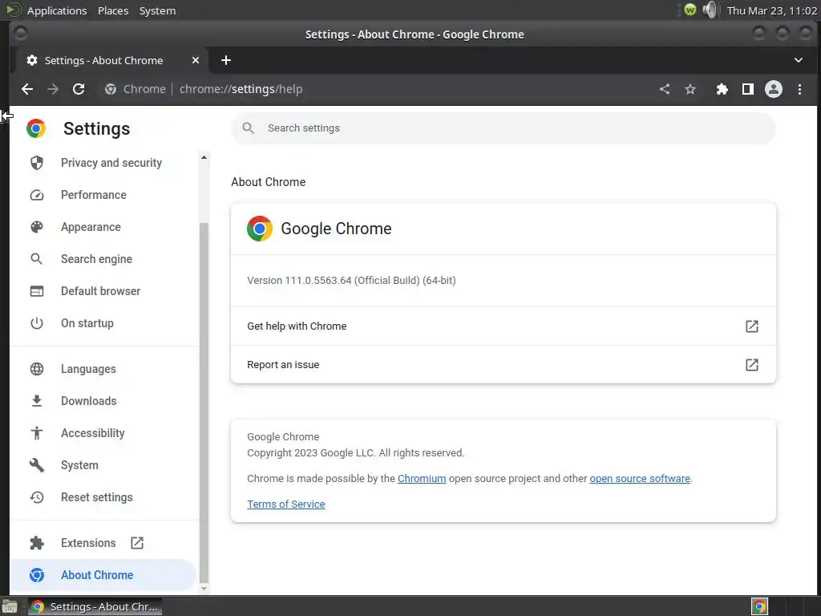The height and width of the screenshot is (616, 821).
Task: Click the Search settings field
Action: point(504,128)
